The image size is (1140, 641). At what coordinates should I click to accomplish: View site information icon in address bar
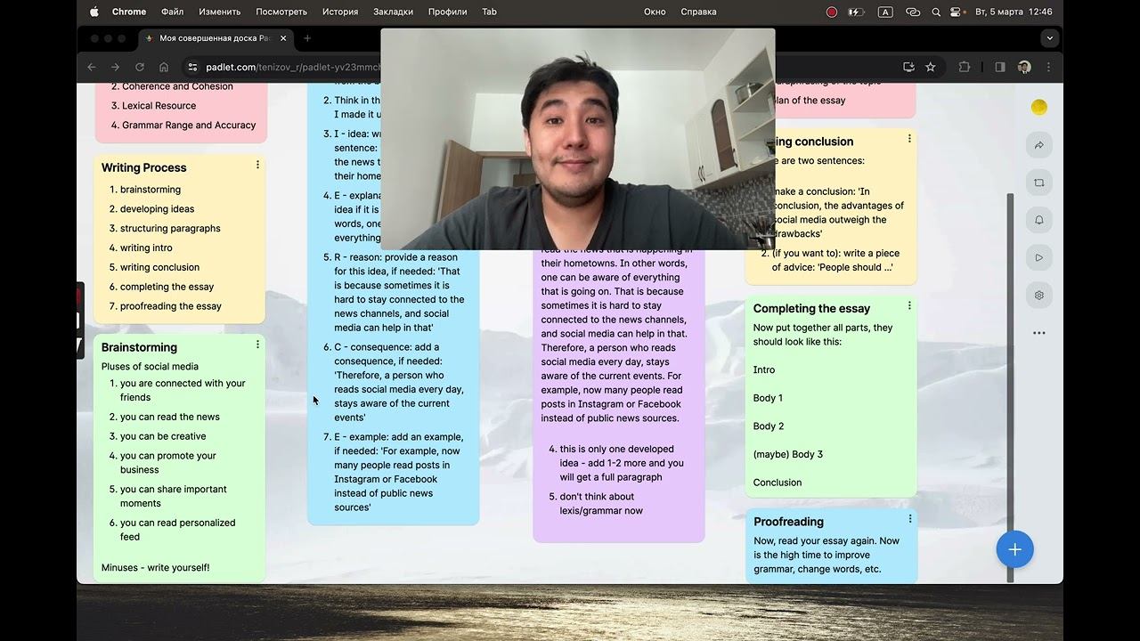[192, 67]
